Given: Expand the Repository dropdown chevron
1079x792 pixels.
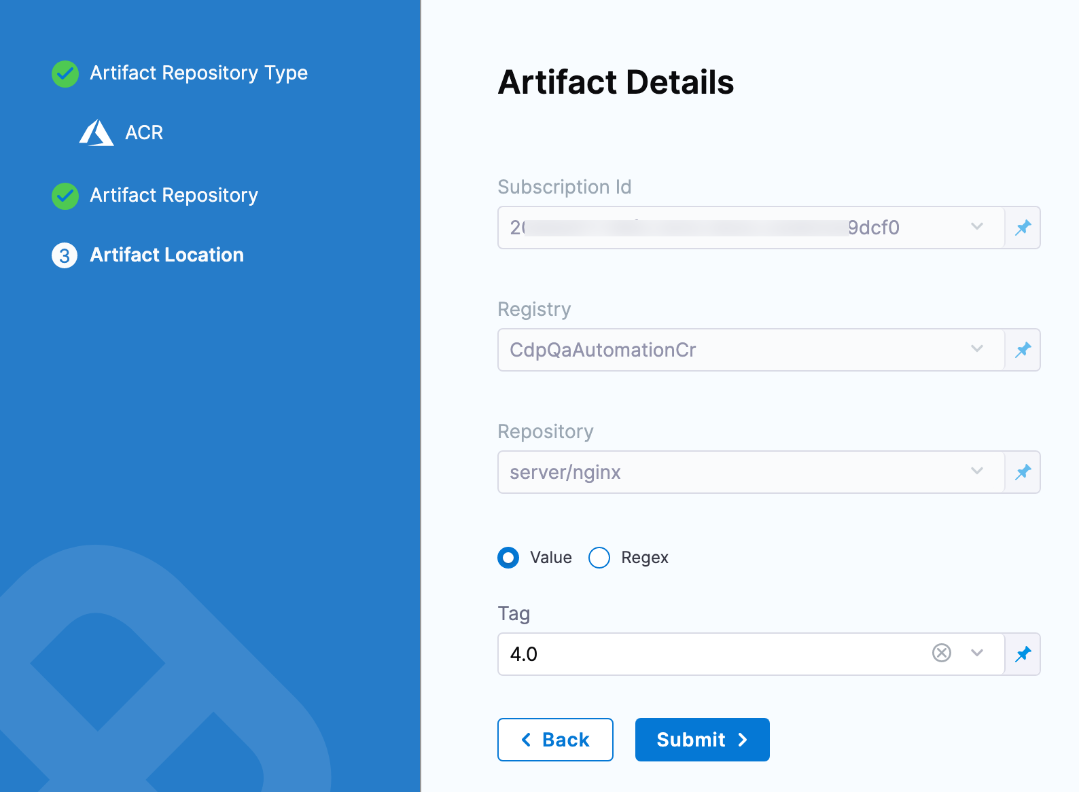Looking at the screenshot, I should 977,471.
